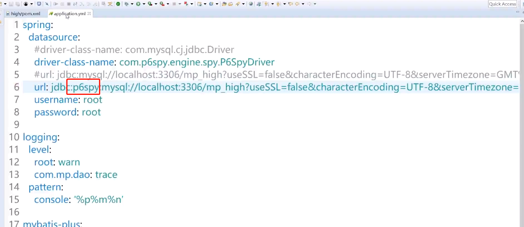Click the Save All toolbar icon

(18, 4)
